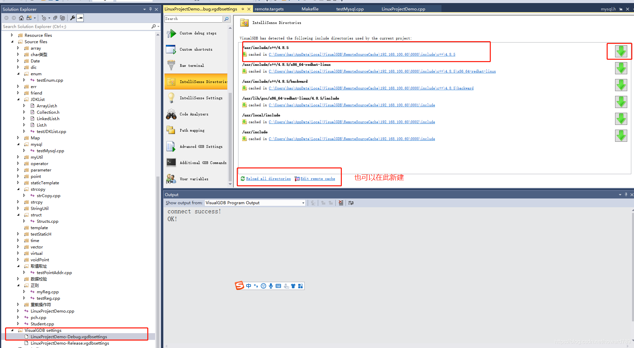Viewport: 634px width, 348px height.
Task: Click the emoji face icon on IME bar
Action: [x=263, y=286]
